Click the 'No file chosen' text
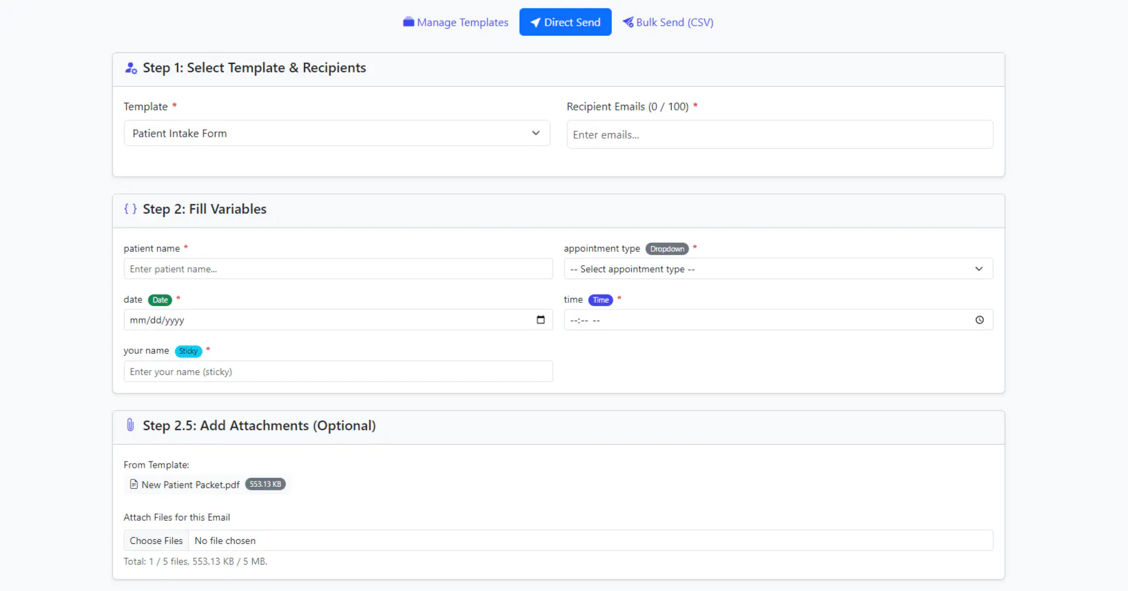 pos(225,541)
